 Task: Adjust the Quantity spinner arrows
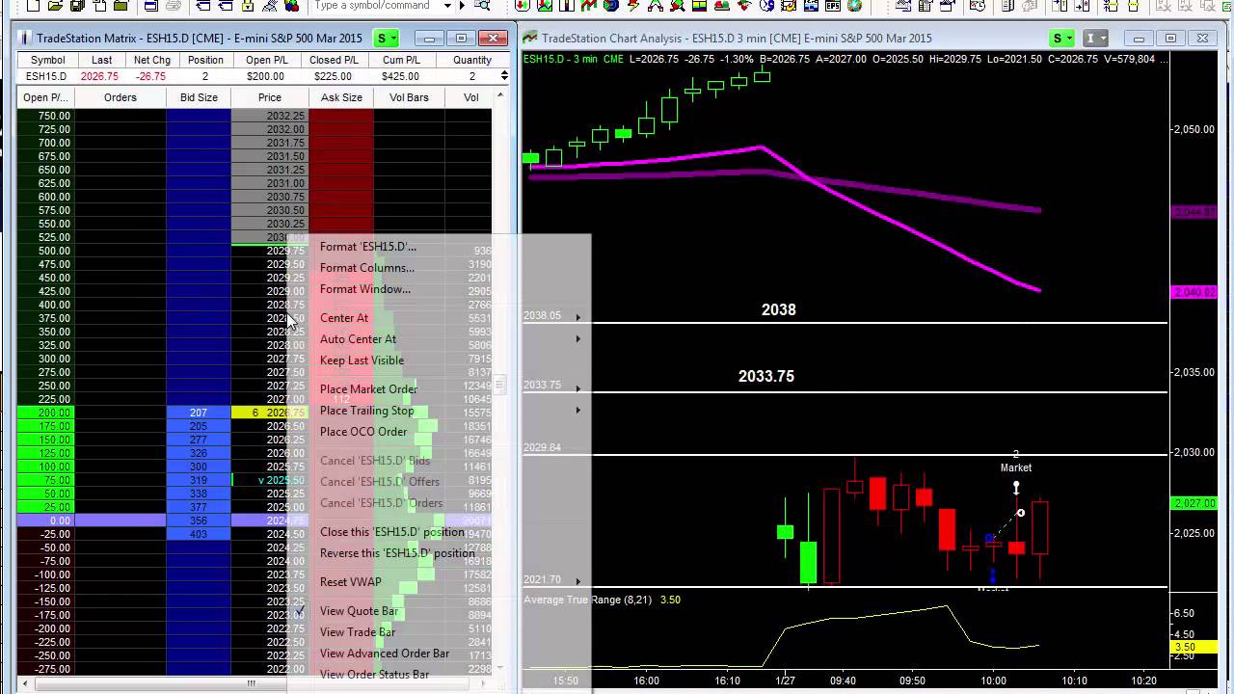tap(503, 76)
